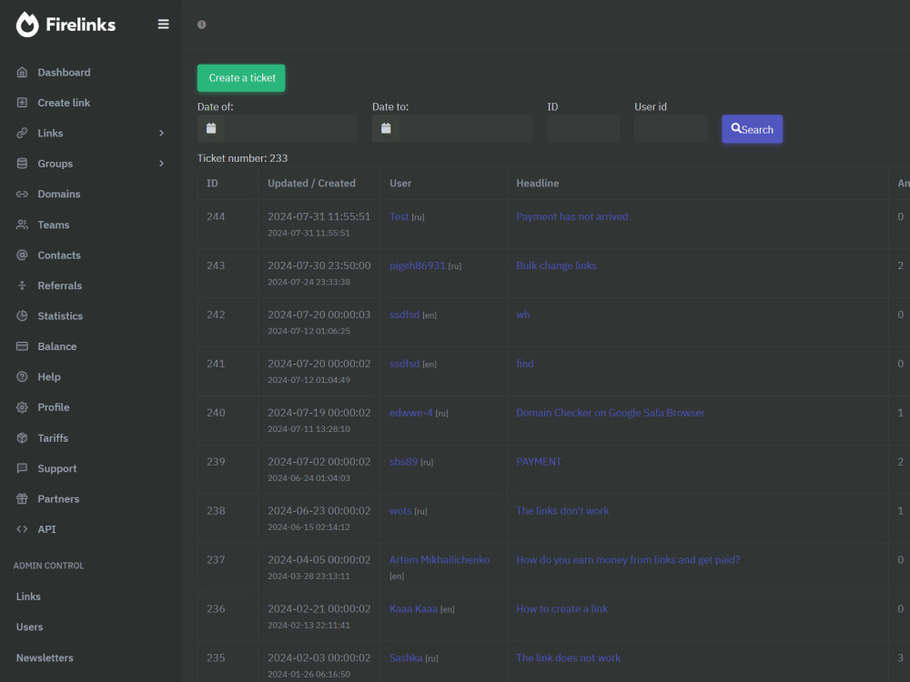Open ticket The link does not work
The height and width of the screenshot is (682, 910).
coord(568,657)
